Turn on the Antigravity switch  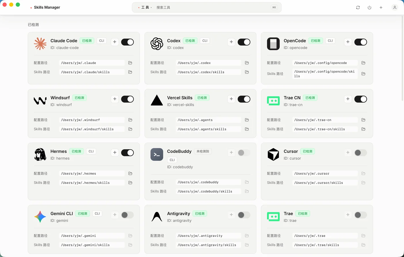pos(244,215)
